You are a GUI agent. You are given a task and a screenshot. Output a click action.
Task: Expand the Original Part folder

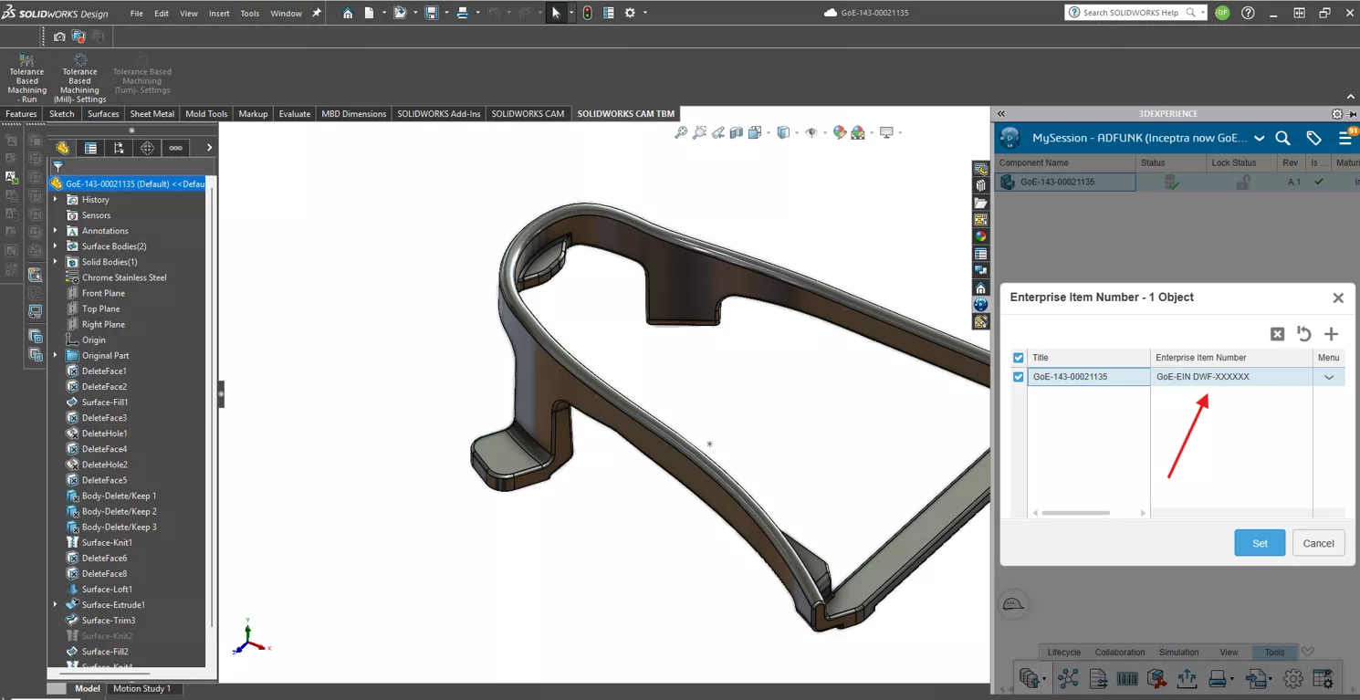click(56, 355)
